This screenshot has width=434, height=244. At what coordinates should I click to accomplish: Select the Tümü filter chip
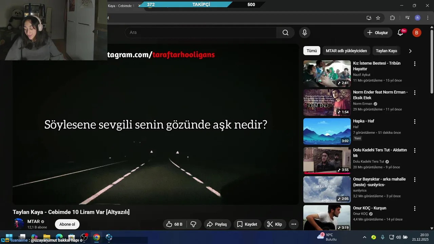pos(312,51)
